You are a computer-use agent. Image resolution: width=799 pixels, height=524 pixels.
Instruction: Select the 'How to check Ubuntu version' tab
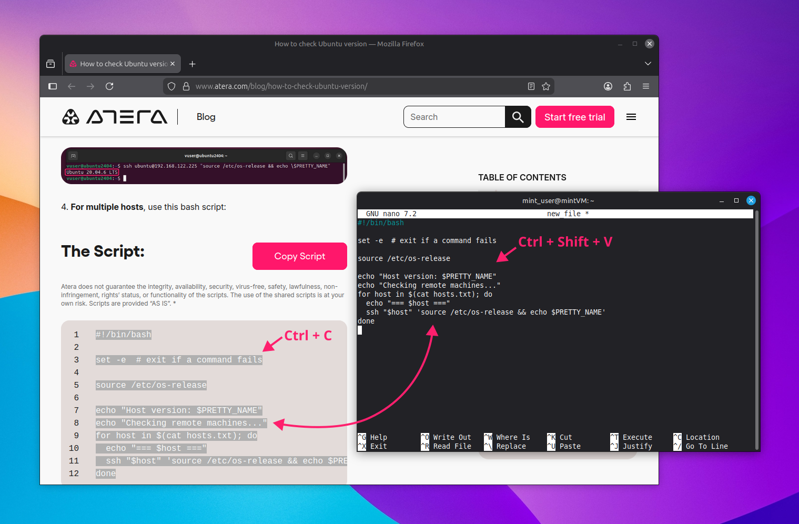[x=123, y=64]
